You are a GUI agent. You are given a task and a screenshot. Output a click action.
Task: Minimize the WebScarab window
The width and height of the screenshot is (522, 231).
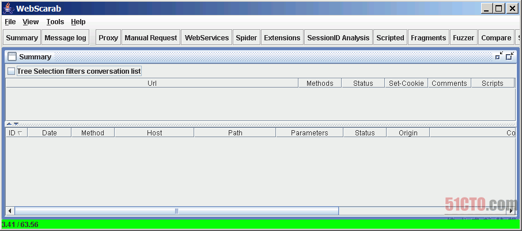coord(486,9)
